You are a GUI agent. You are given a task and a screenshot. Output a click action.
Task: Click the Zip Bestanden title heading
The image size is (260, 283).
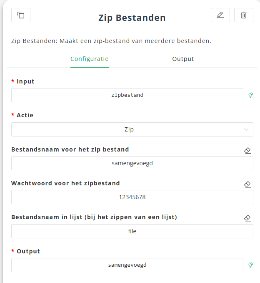pyautogui.click(x=132, y=18)
